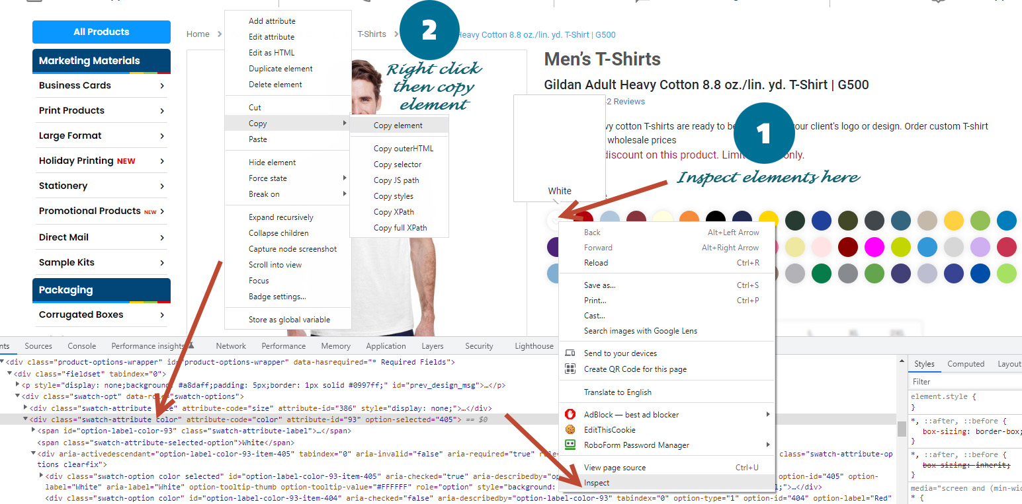The width and height of the screenshot is (1022, 504).
Task: Click the Packaging sidebar header
Action: (x=101, y=290)
